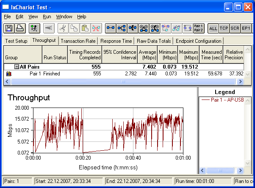
Task: Click the Minimum (Mbps) column header
Action: pos(168,55)
